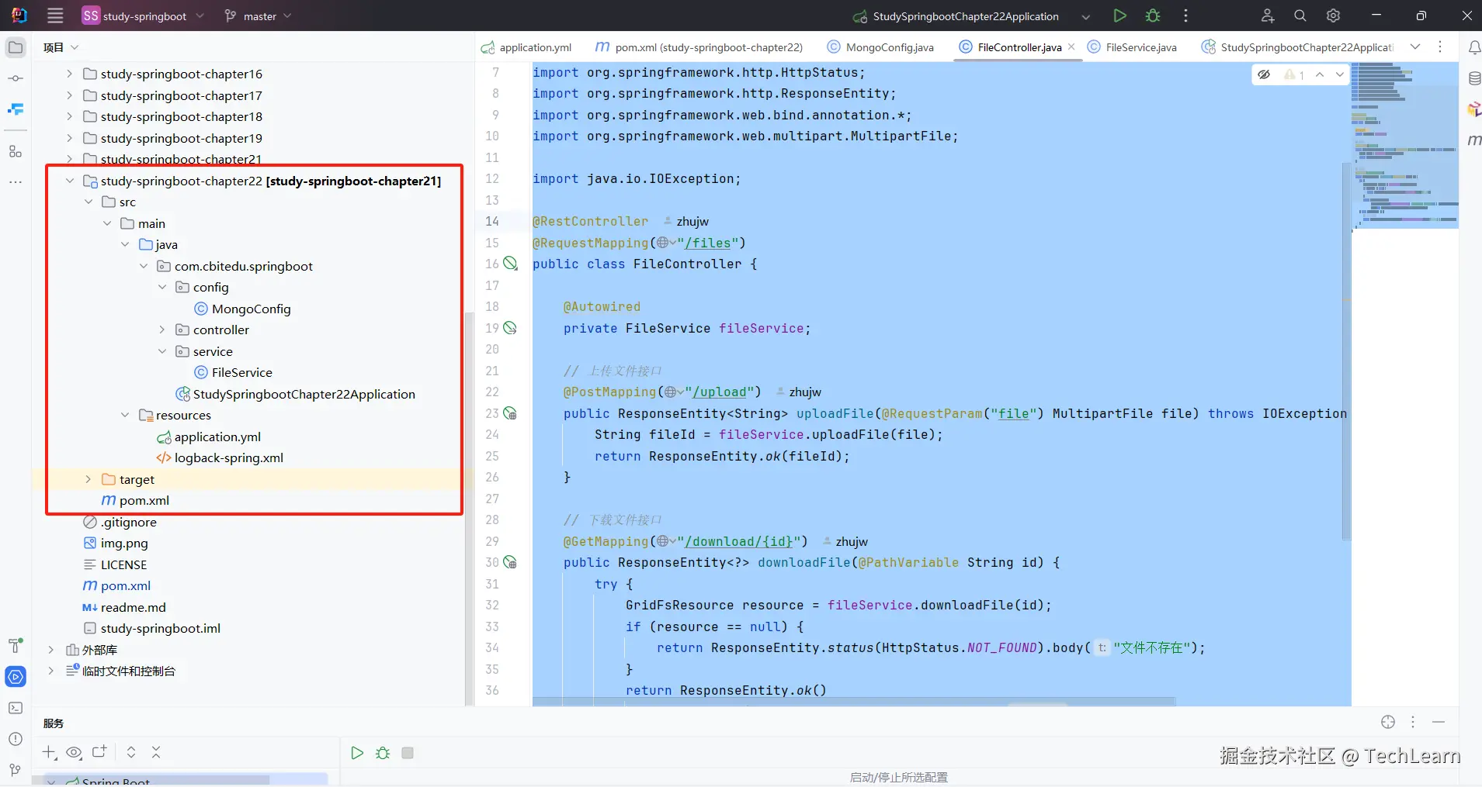The image size is (1482, 787).
Task: Open Search Everywhere magnifier icon
Action: tap(1300, 16)
